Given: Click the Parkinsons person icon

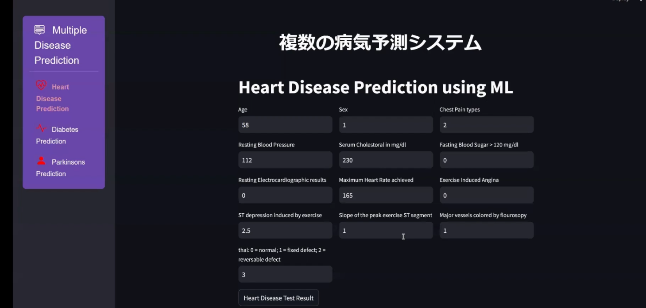Looking at the screenshot, I should pos(41,161).
